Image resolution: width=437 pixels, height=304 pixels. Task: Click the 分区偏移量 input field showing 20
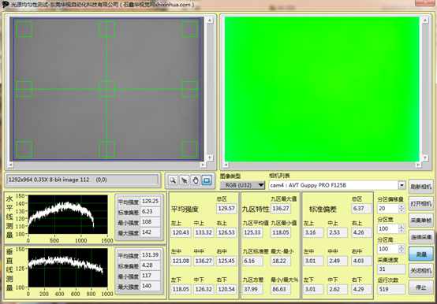click(x=387, y=209)
